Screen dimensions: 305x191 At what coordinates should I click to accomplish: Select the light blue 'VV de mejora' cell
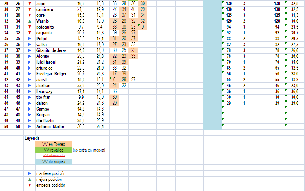(54, 162)
